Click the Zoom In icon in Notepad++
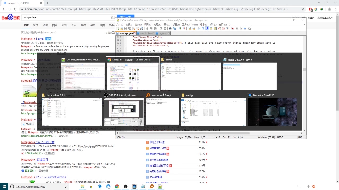The width and height of the screenshot is (339, 190). [180, 28]
